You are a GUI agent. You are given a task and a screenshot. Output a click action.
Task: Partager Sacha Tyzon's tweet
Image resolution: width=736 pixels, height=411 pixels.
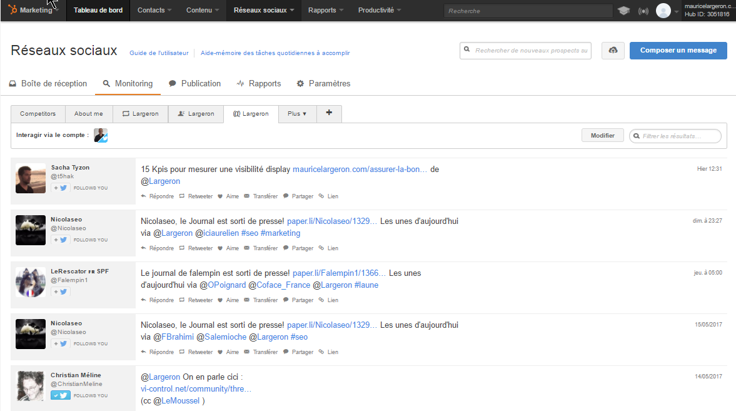point(298,196)
